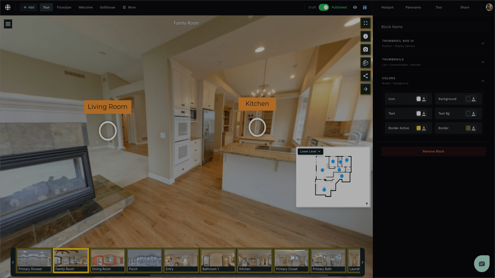Open the More menu
The width and height of the screenshot is (495, 278).
[129, 7]
